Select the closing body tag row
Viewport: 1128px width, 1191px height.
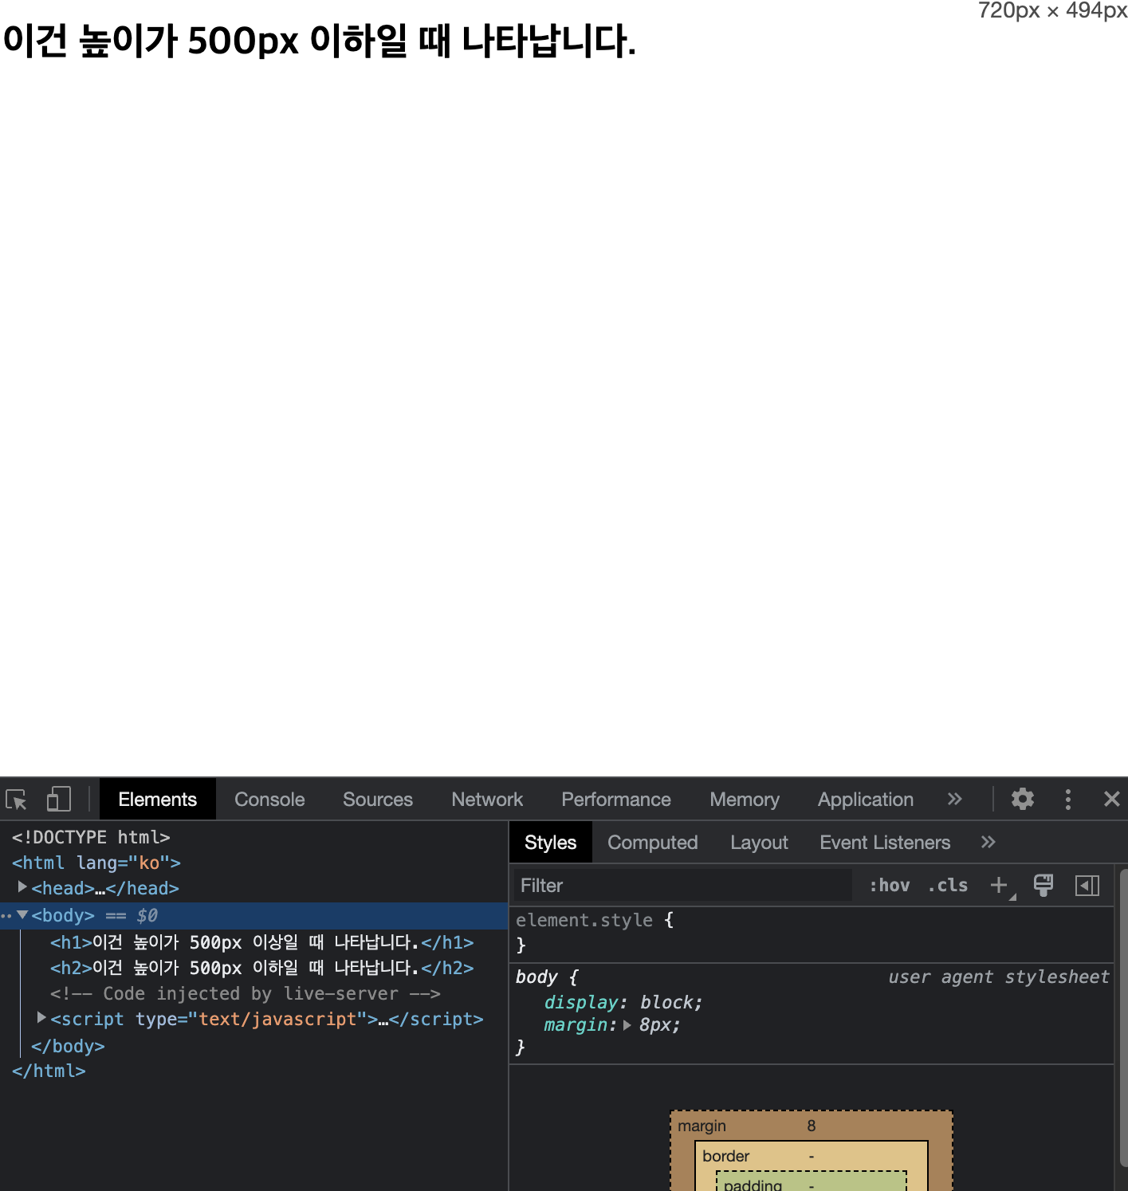coord(68,1046)
